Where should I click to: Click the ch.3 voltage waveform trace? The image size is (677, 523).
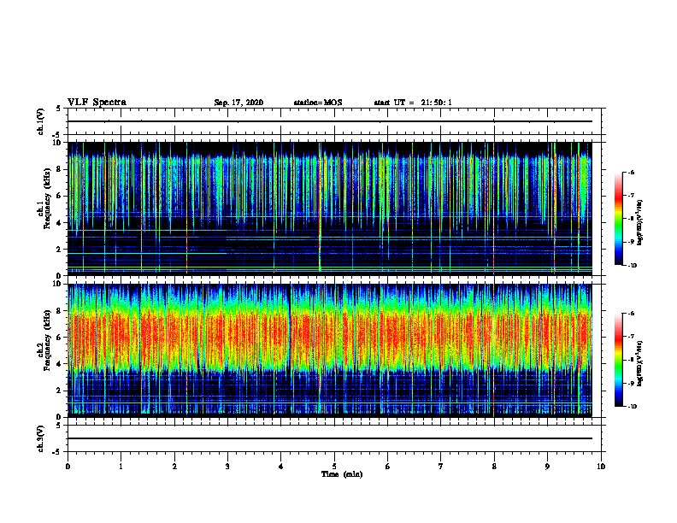(330, 438)
